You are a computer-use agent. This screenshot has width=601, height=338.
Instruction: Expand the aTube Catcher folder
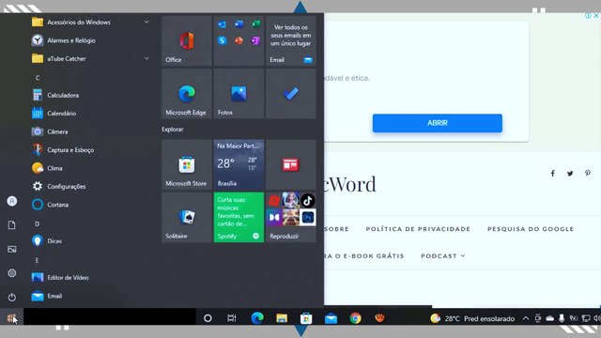click(x=91, y=58)
